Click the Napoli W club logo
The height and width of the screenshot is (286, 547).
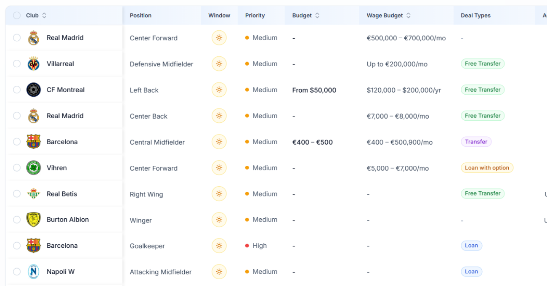pos(34,271)
